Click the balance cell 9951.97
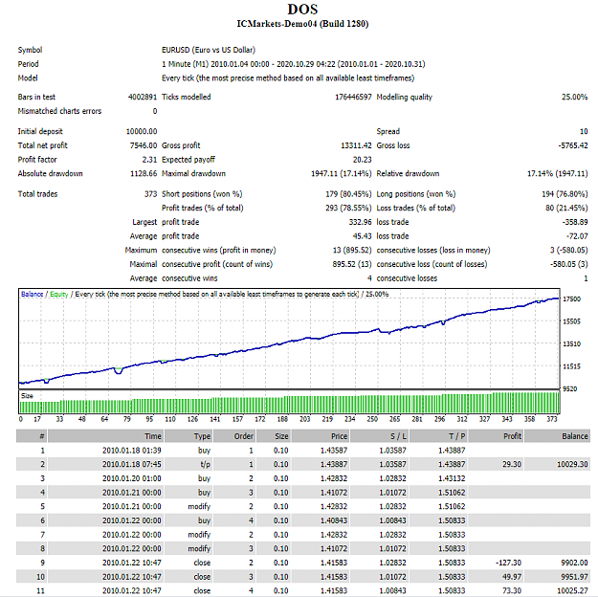 (x=574, y=577)
